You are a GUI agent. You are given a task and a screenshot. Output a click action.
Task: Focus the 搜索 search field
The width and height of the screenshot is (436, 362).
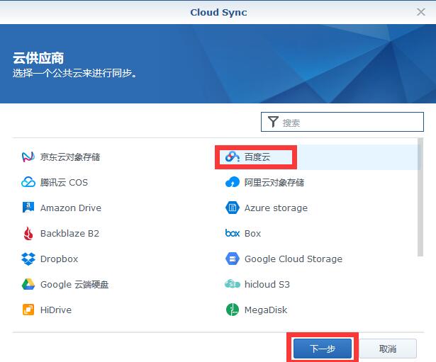(x=342, y=122)
